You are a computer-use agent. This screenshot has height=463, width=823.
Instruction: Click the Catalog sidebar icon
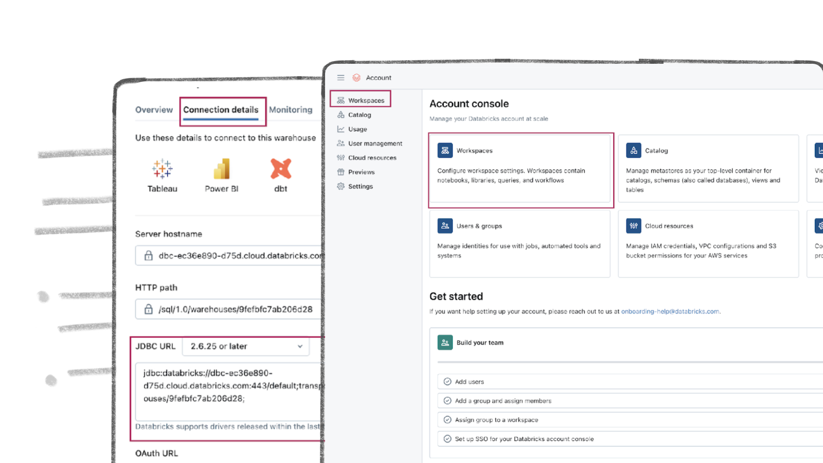click(341, 115)
